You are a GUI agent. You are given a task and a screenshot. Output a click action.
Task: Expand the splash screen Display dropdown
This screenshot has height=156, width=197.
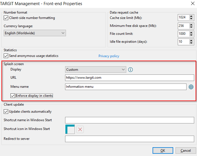96,70
